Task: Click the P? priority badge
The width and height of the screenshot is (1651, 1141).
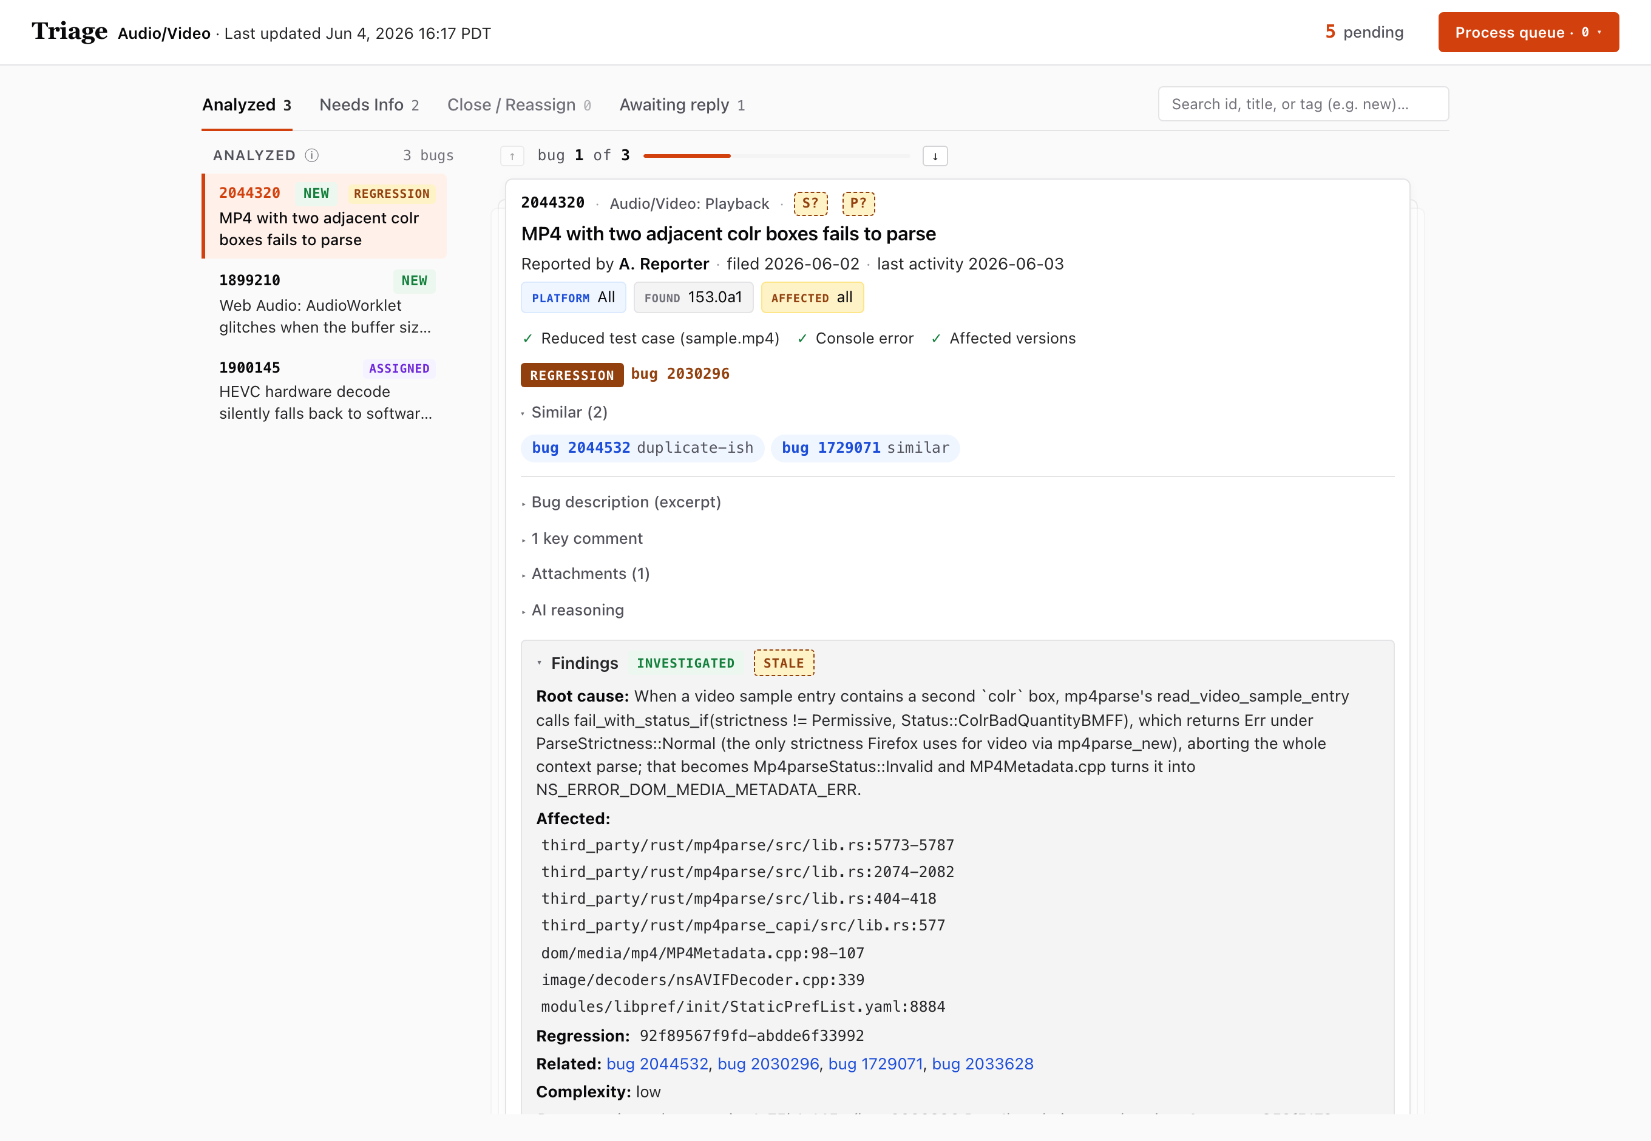Action: pyautogui.click(x=858, y=203)
